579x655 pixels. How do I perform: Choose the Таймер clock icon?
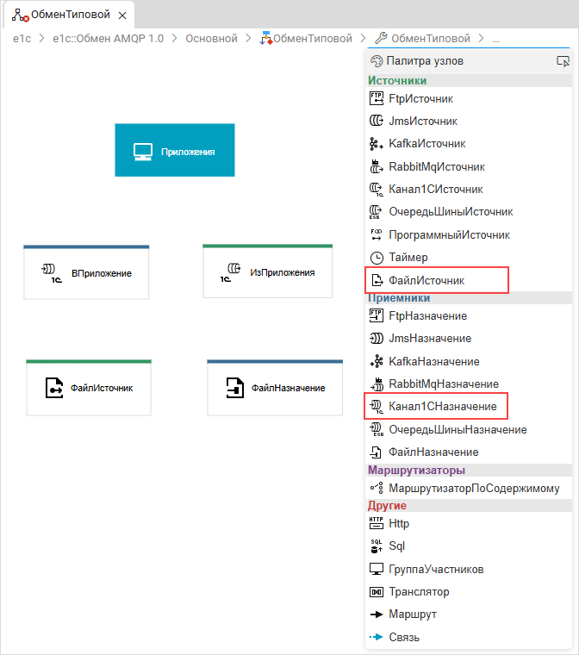(376, 257)
